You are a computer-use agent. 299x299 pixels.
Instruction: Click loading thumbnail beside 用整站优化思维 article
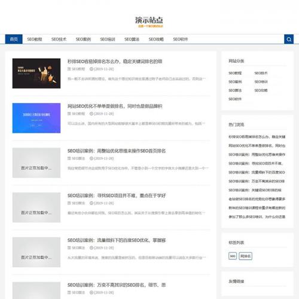36,163
